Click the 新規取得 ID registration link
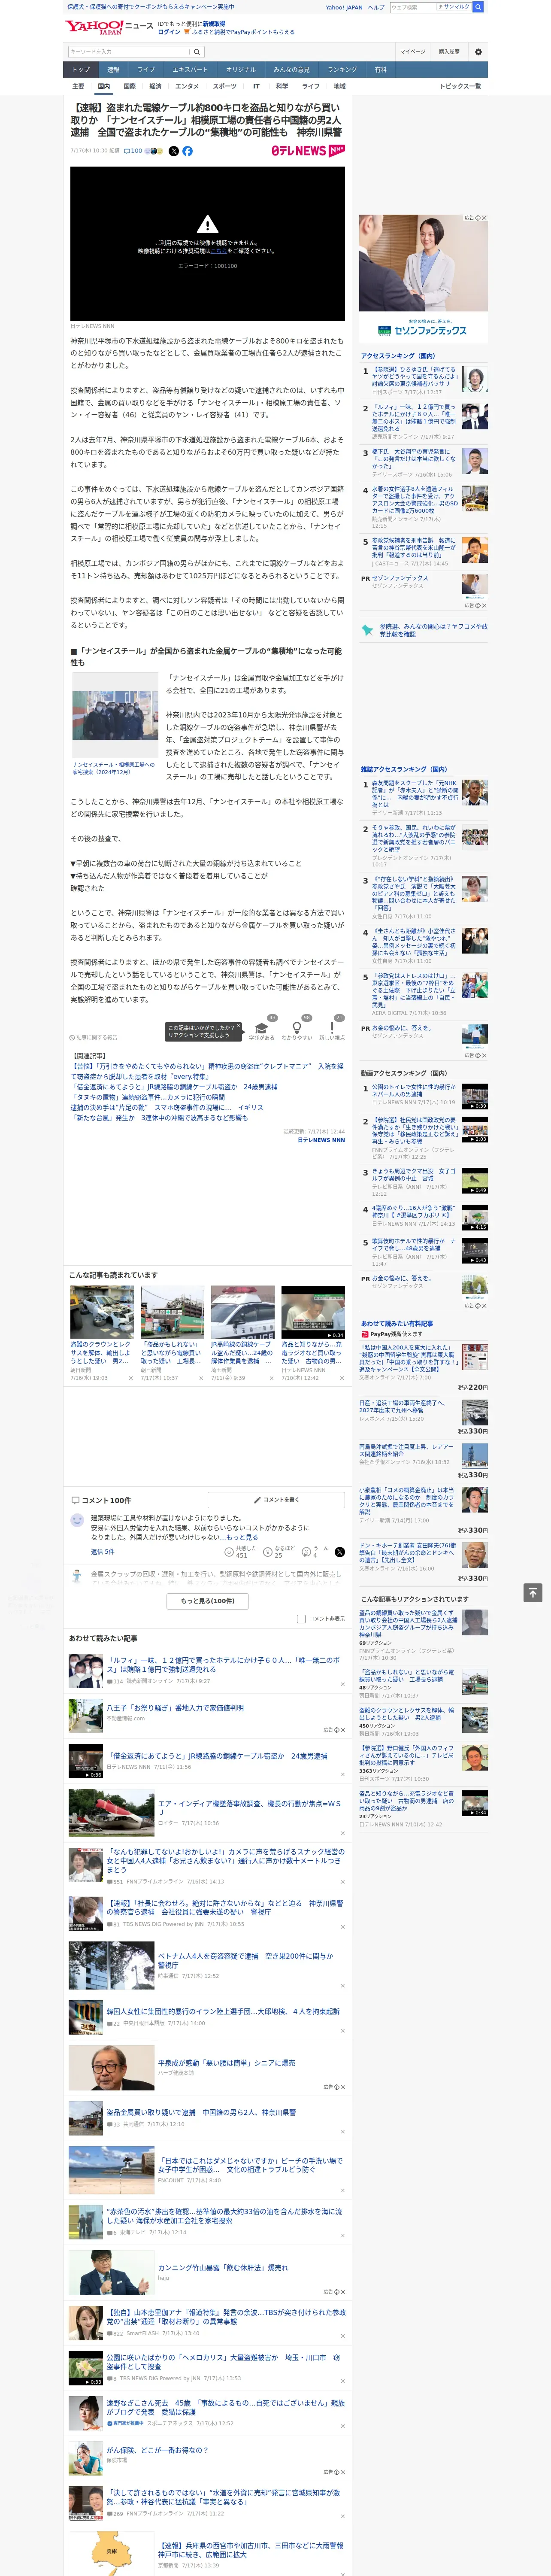The height and width of the screenshot is (2576, 551). pos(214,23)
